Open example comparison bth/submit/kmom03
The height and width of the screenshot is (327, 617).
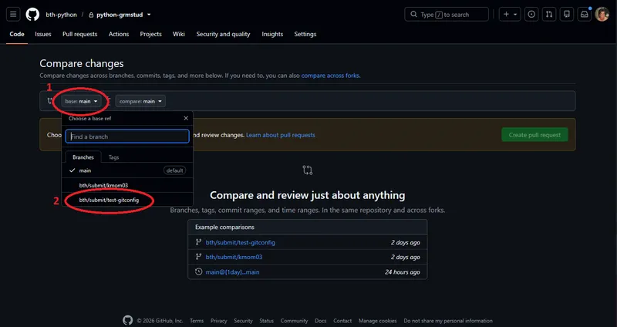234,257
